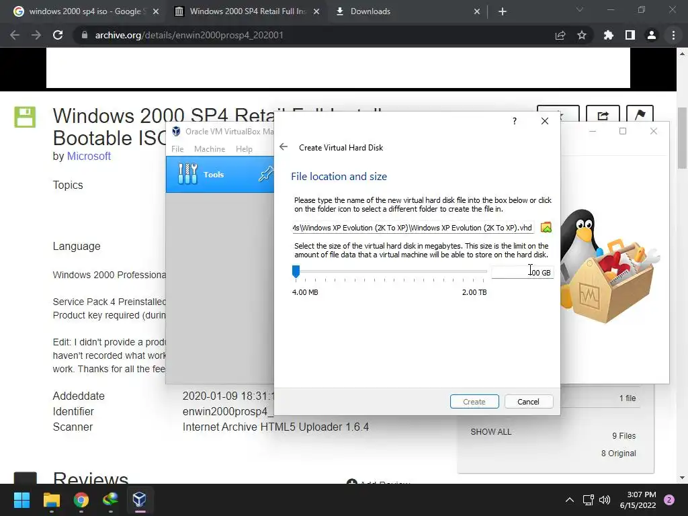Cancel the virtual hard disk creation

[528, 402]
